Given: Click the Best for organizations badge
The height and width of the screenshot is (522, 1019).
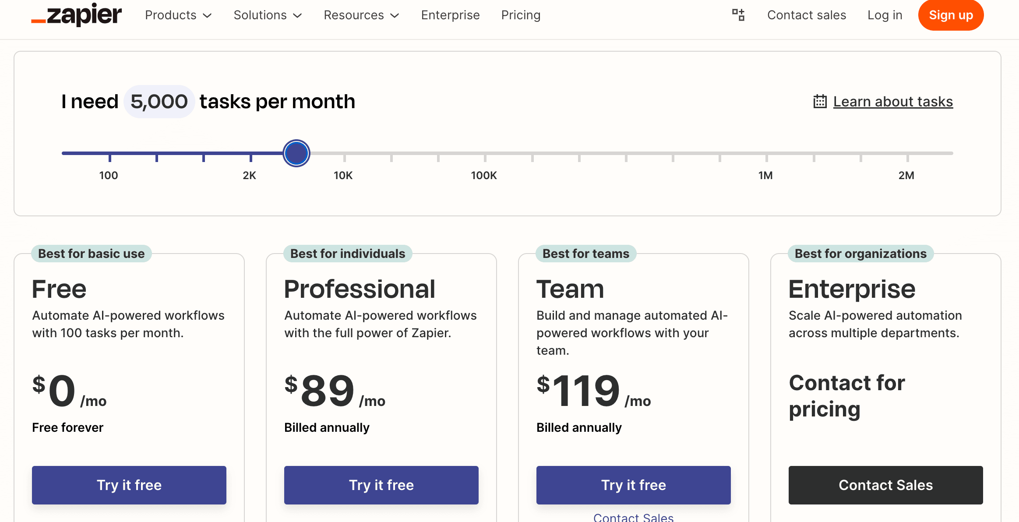Looking at the screenshot, I should click(x=861, y=254).
